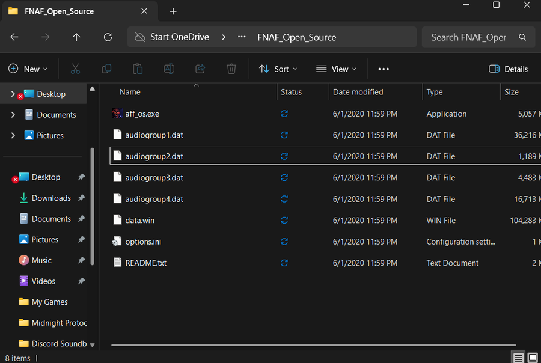Open pinned Pictures in Quick access
Screen dimensions: 541x363
38,239
